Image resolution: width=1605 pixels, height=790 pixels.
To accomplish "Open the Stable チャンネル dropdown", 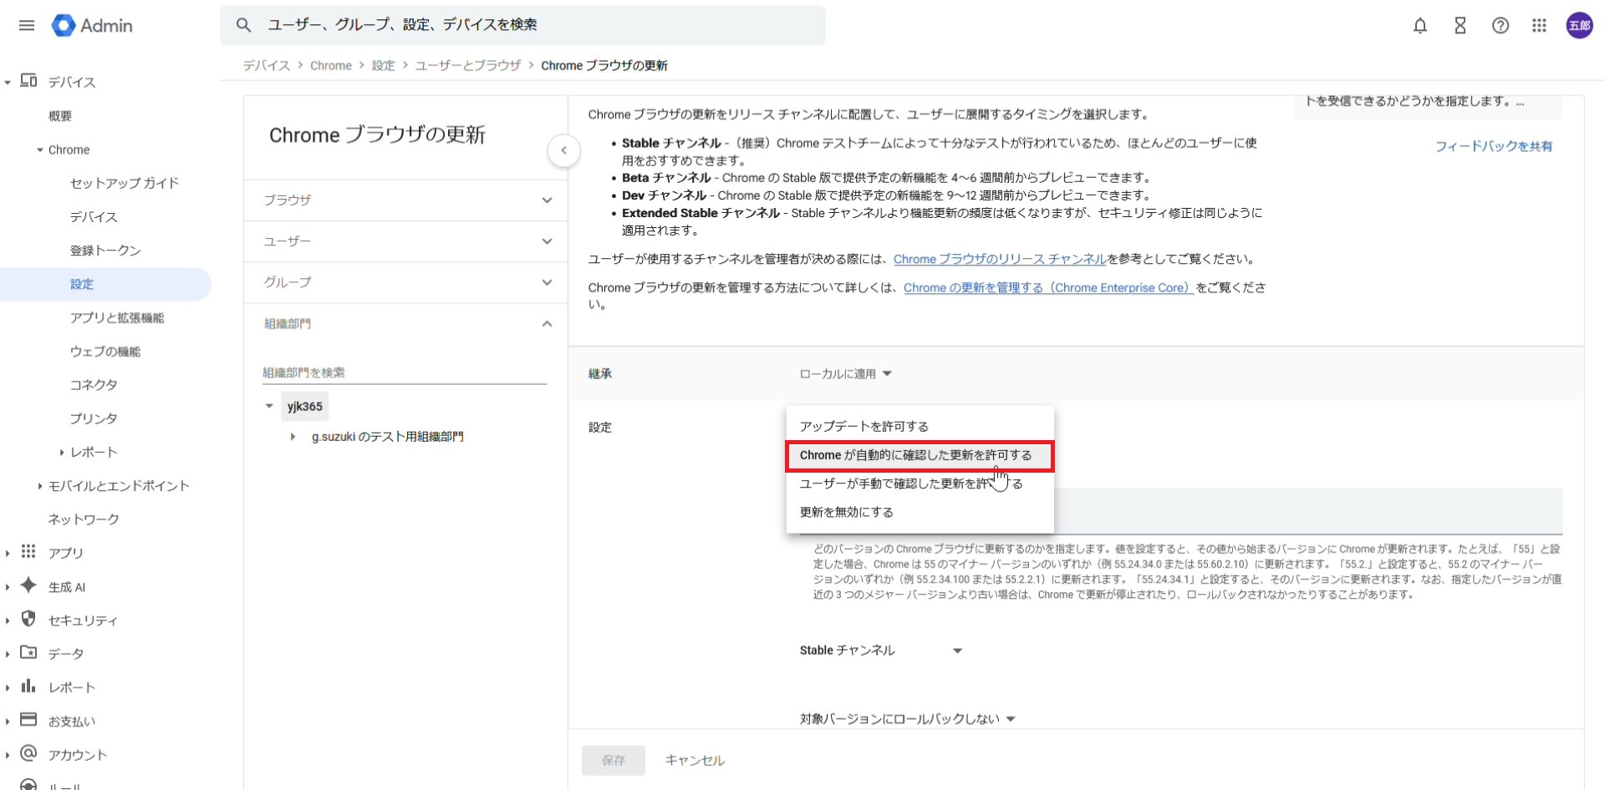I will (880, 651).
